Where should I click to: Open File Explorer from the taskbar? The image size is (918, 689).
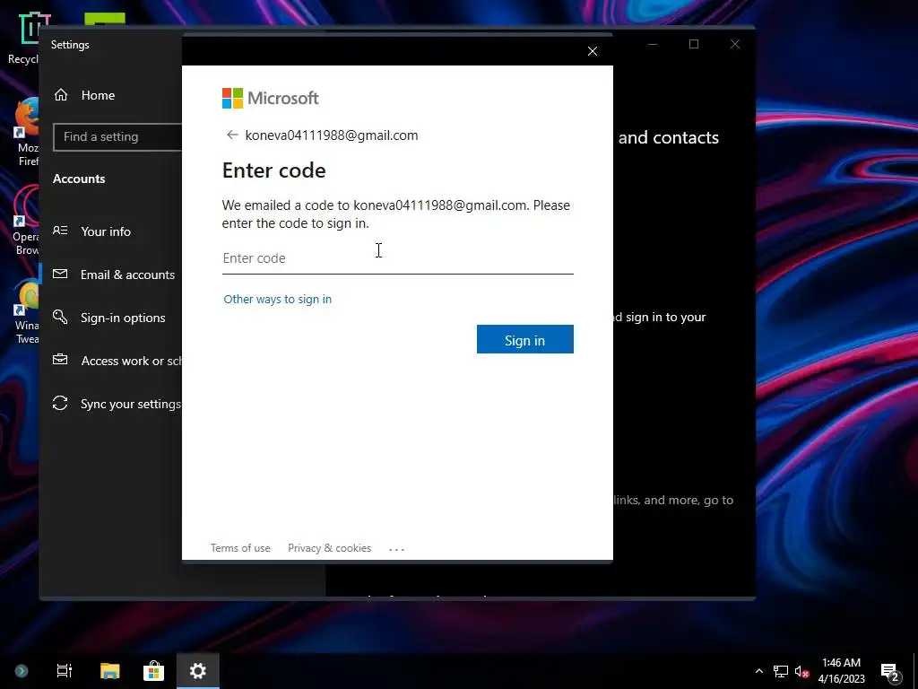[x=109, y=670]
